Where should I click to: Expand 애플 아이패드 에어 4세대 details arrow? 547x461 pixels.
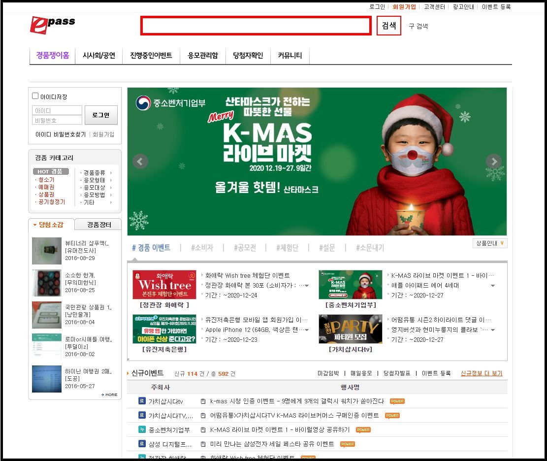[492, 286]
